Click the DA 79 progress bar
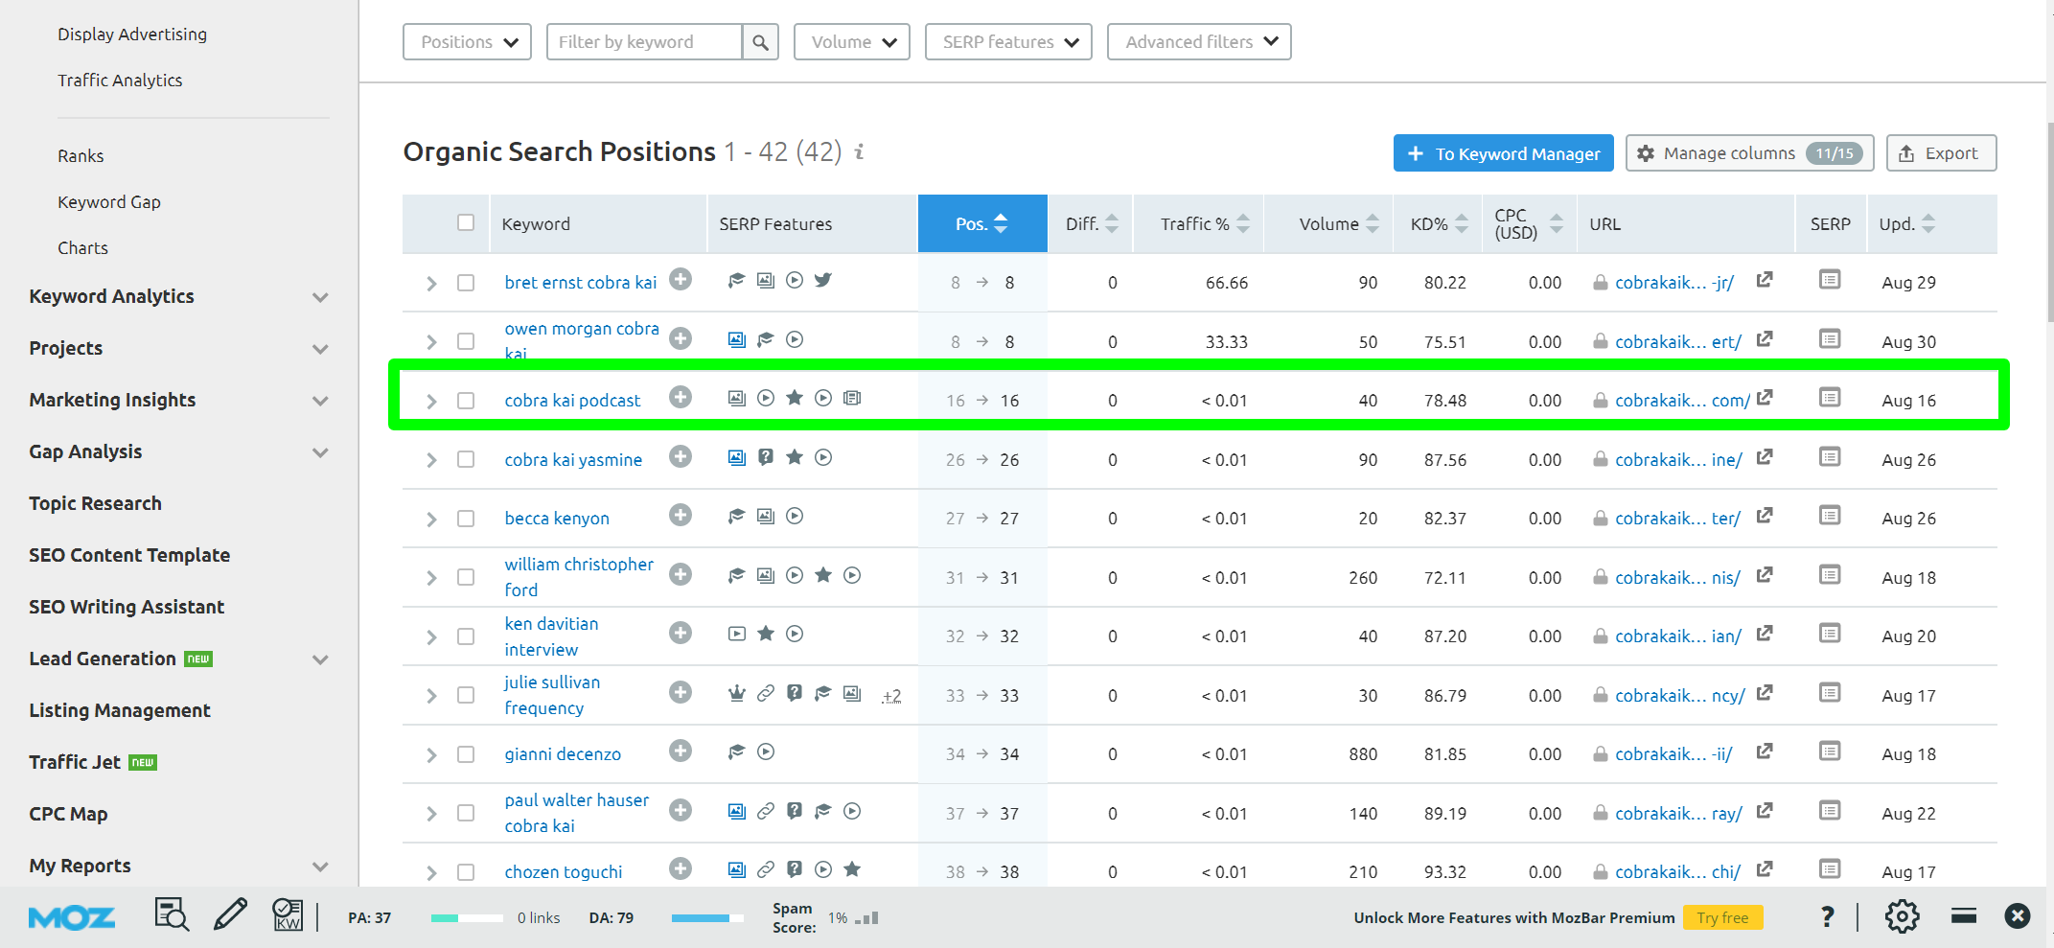 tap(707, 918)
